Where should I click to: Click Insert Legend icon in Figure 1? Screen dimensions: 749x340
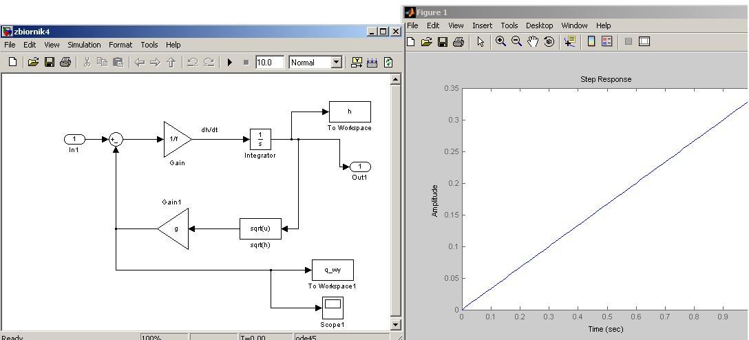pos(606,41)
